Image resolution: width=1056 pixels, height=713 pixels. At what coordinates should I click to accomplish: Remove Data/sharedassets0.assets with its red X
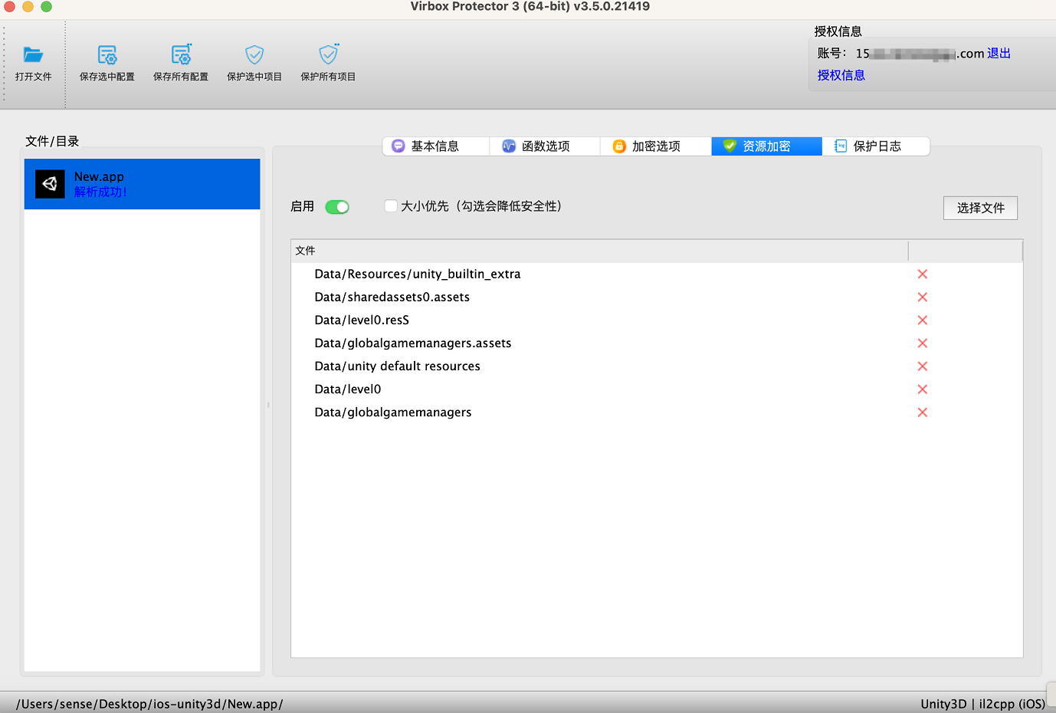(x=923, y=297)
